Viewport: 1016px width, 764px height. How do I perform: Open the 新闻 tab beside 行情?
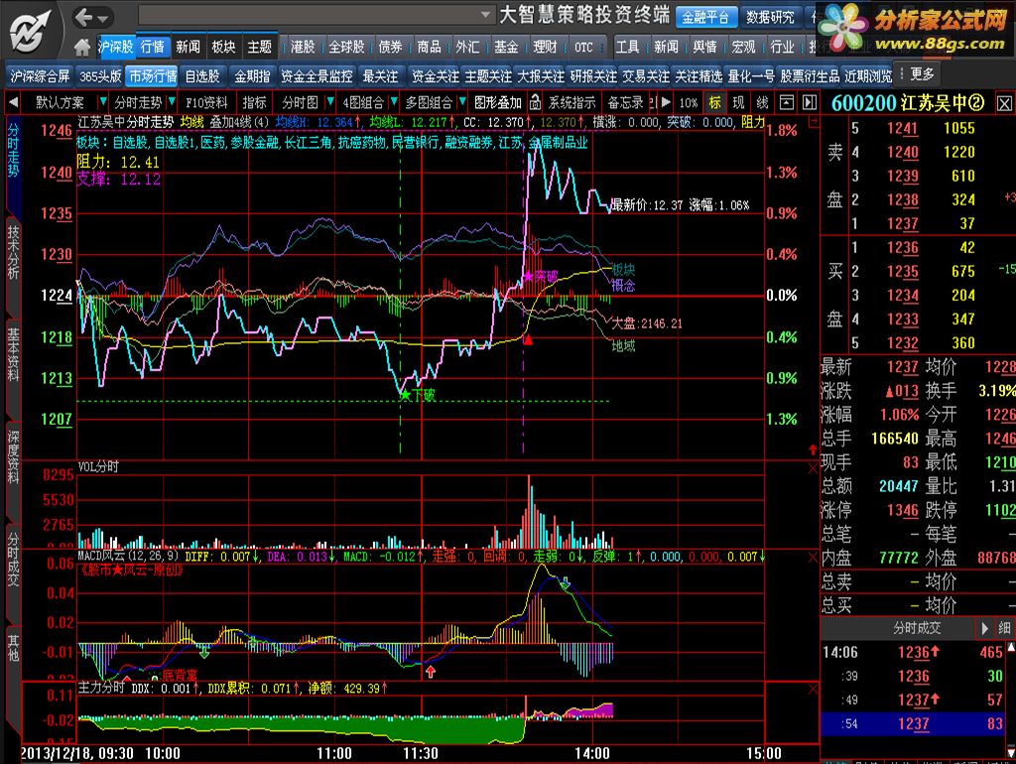tap(188, 47)
